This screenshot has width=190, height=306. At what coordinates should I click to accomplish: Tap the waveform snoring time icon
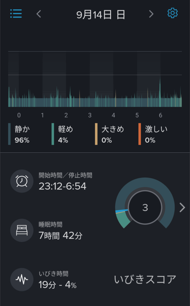[22, 280]
